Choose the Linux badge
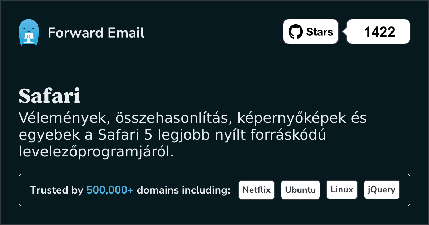The image size is (429, 225). [342, 190]
